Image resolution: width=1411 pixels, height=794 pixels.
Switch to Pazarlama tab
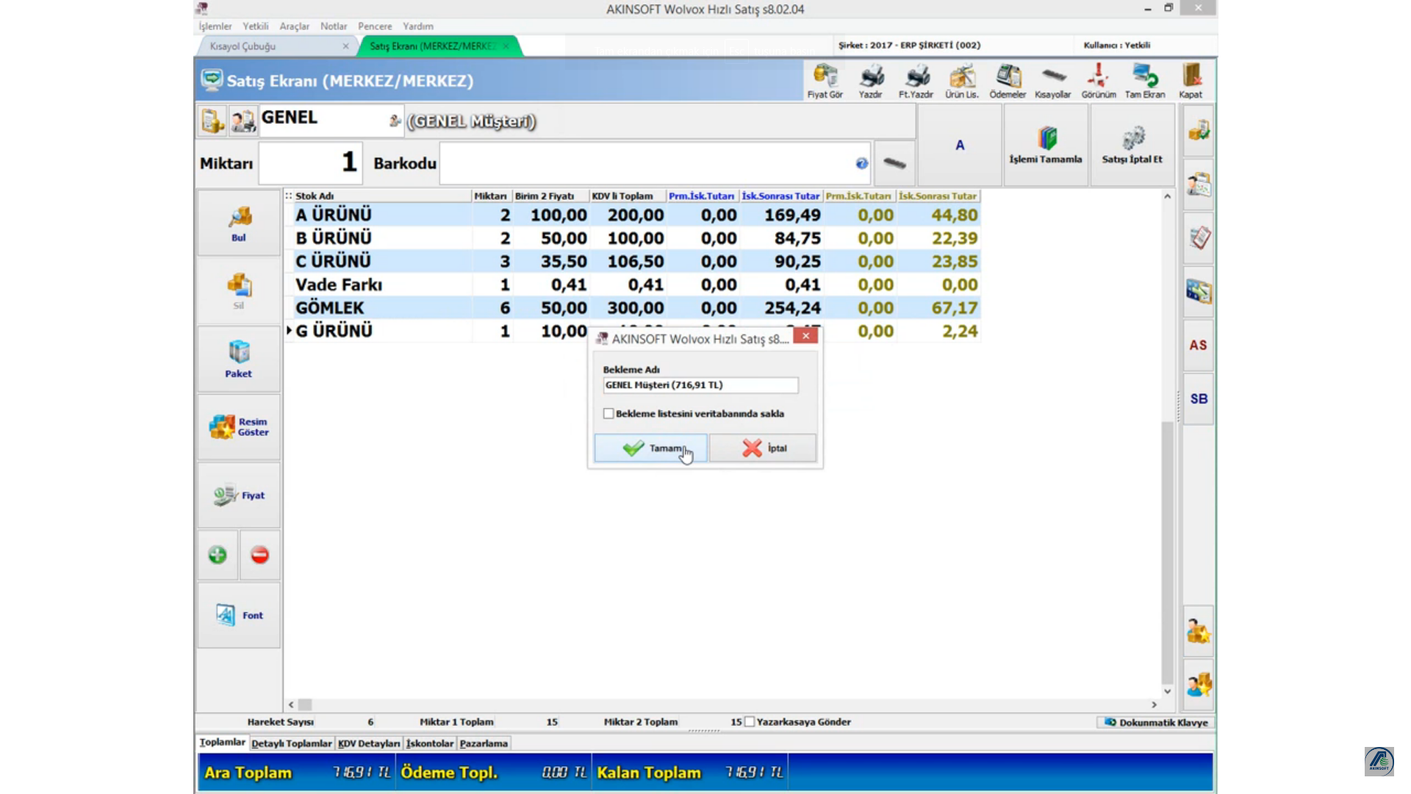point(484,743)
